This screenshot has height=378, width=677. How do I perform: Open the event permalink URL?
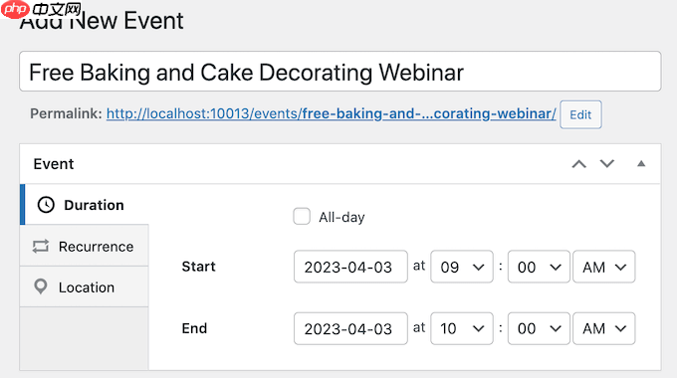pyautogui.click(x=332, y=113)
